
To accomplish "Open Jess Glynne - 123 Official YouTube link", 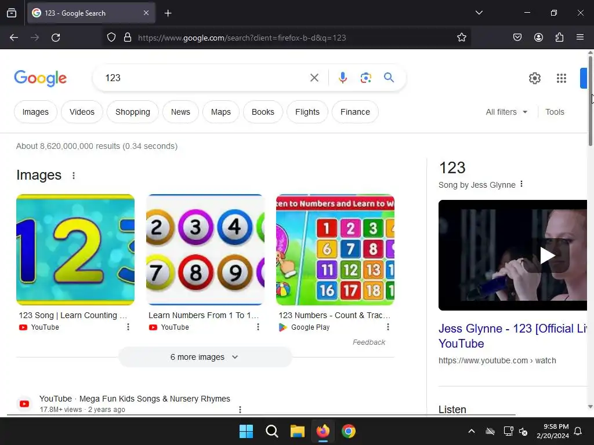I will 513,336.
